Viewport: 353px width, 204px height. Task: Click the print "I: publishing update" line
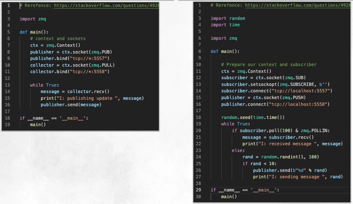(92, 98)
